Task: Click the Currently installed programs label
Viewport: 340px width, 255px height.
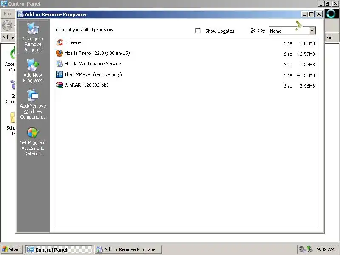Action: click(85, 30)
